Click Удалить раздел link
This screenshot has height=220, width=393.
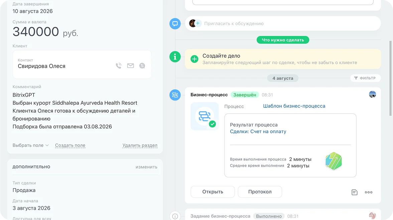[140, 145]
